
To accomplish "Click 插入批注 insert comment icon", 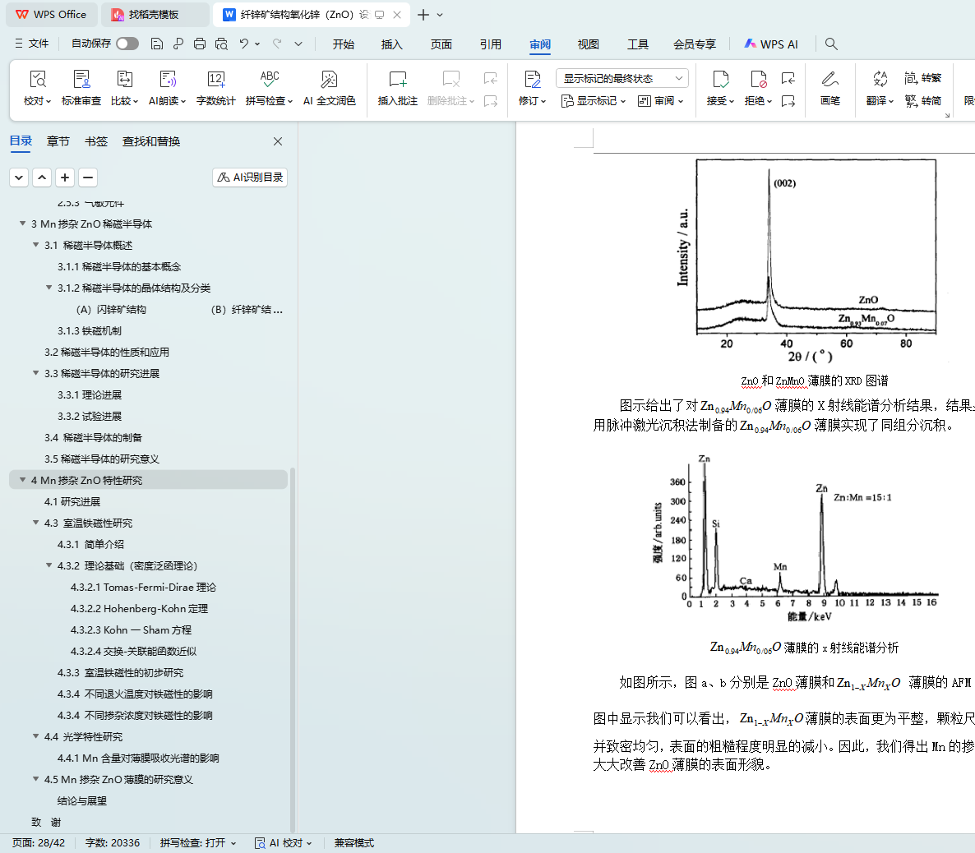I will pyautogui.click(x=397, y=80).
